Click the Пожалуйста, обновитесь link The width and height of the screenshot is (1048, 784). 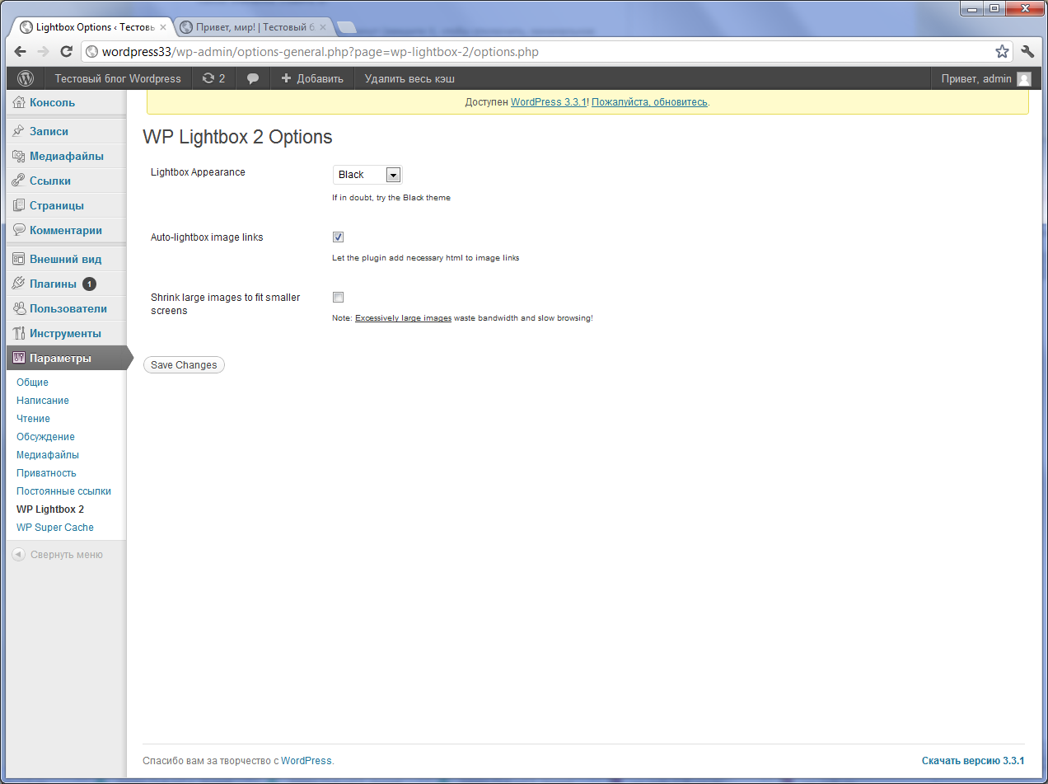[649, 102]
